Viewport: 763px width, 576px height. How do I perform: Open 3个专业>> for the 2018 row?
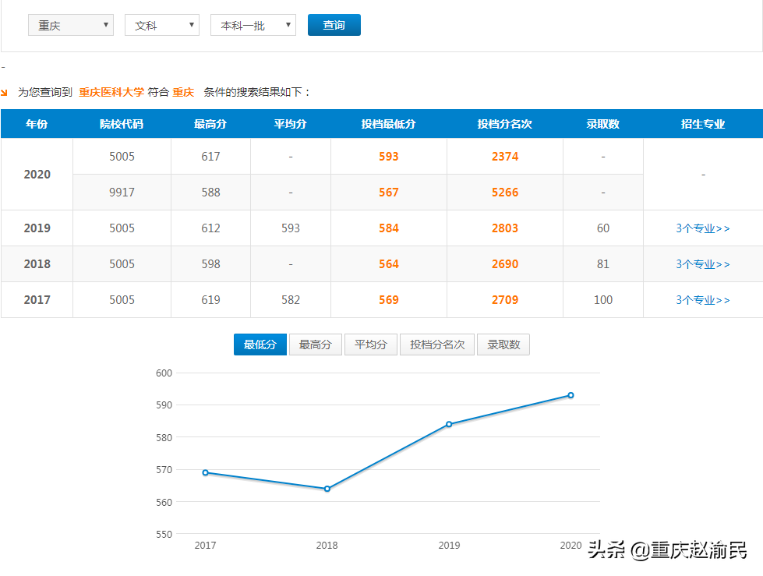pyautogui.click(x=703, y=263)
